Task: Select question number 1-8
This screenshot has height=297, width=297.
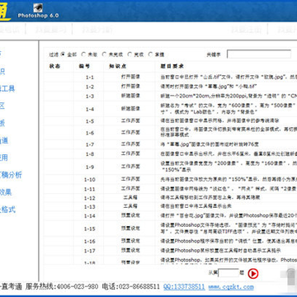Action: click(x=90, y=154)
